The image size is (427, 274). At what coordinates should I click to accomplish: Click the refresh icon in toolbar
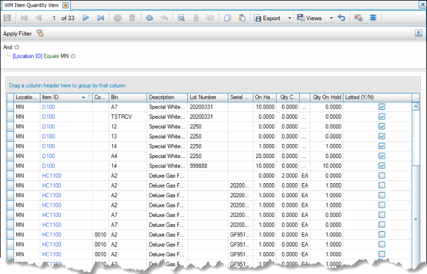click(x=149, y=18)
